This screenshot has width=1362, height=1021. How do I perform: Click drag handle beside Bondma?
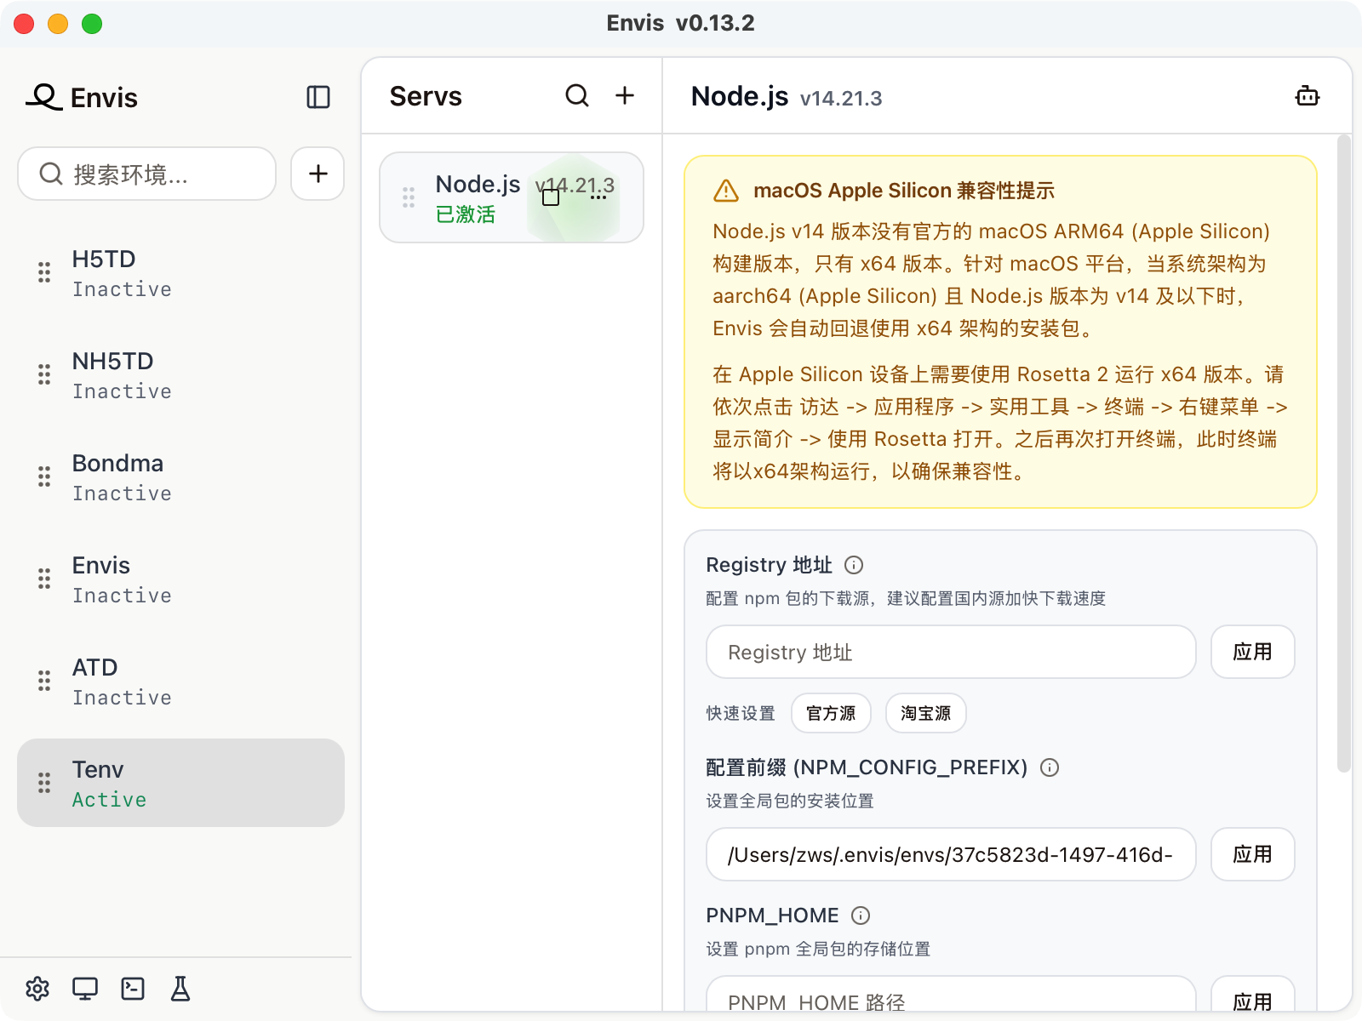(x=44, y=476)
